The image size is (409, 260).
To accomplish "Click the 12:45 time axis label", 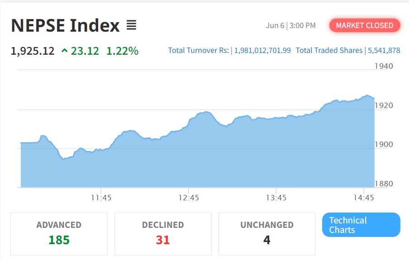I will coord(189,198).
